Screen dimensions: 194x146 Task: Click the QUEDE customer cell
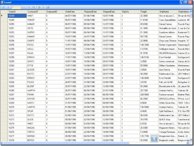tap(36, 70)
